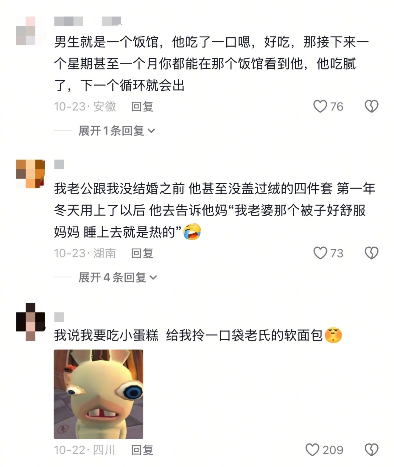Reply to the 10-23 安徽 comment
Screen dimensions: 394x467
142,106
